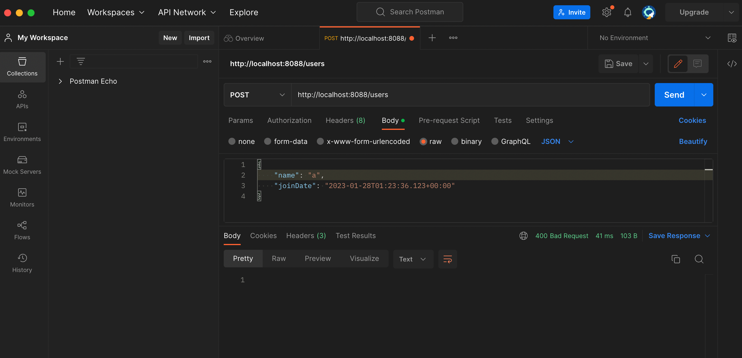Change the JSON body format dropdown
742x358 pixels.
pos(557,142)
